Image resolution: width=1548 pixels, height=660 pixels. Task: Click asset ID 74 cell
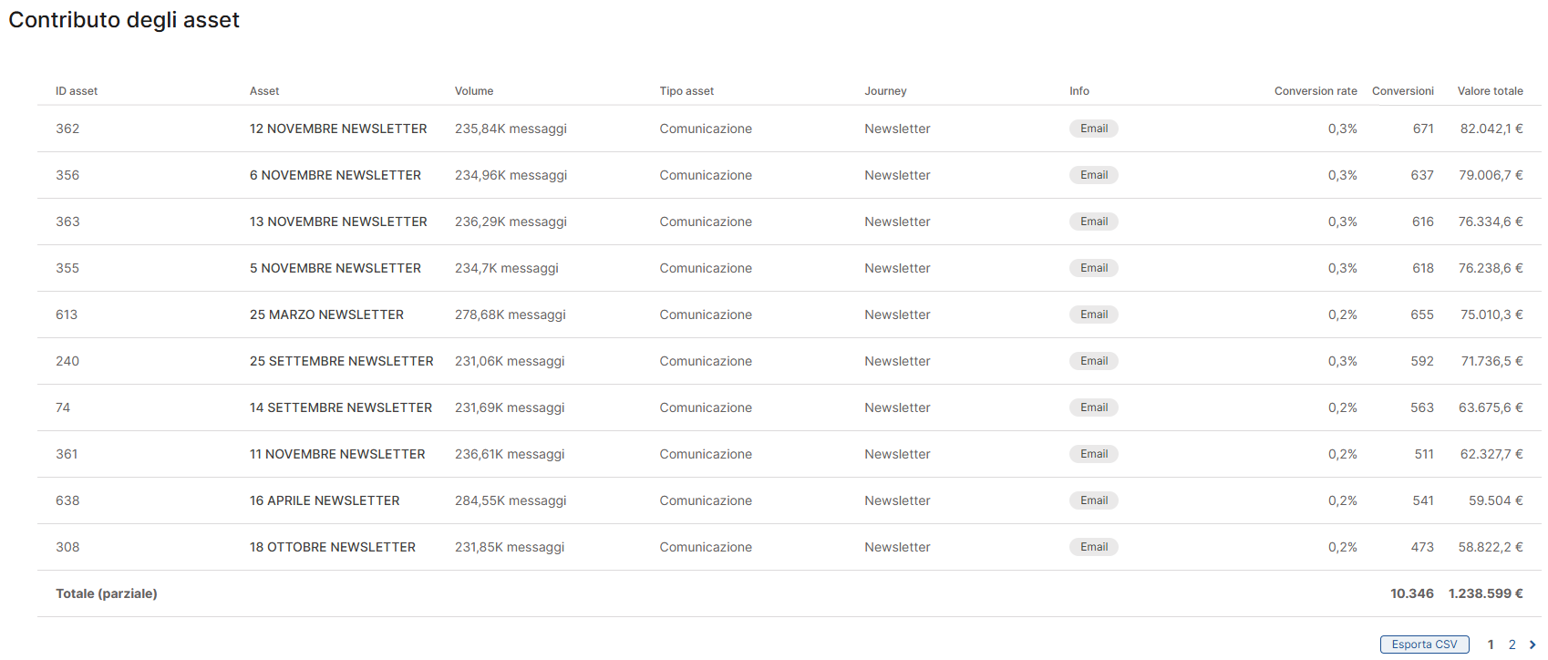point(63,407)
